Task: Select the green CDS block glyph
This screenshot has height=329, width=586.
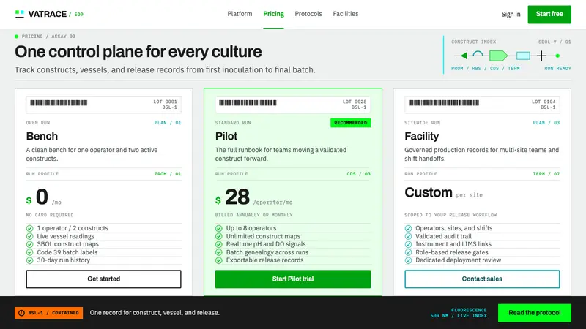Action: pyautogui.click(x=498, y=56)
